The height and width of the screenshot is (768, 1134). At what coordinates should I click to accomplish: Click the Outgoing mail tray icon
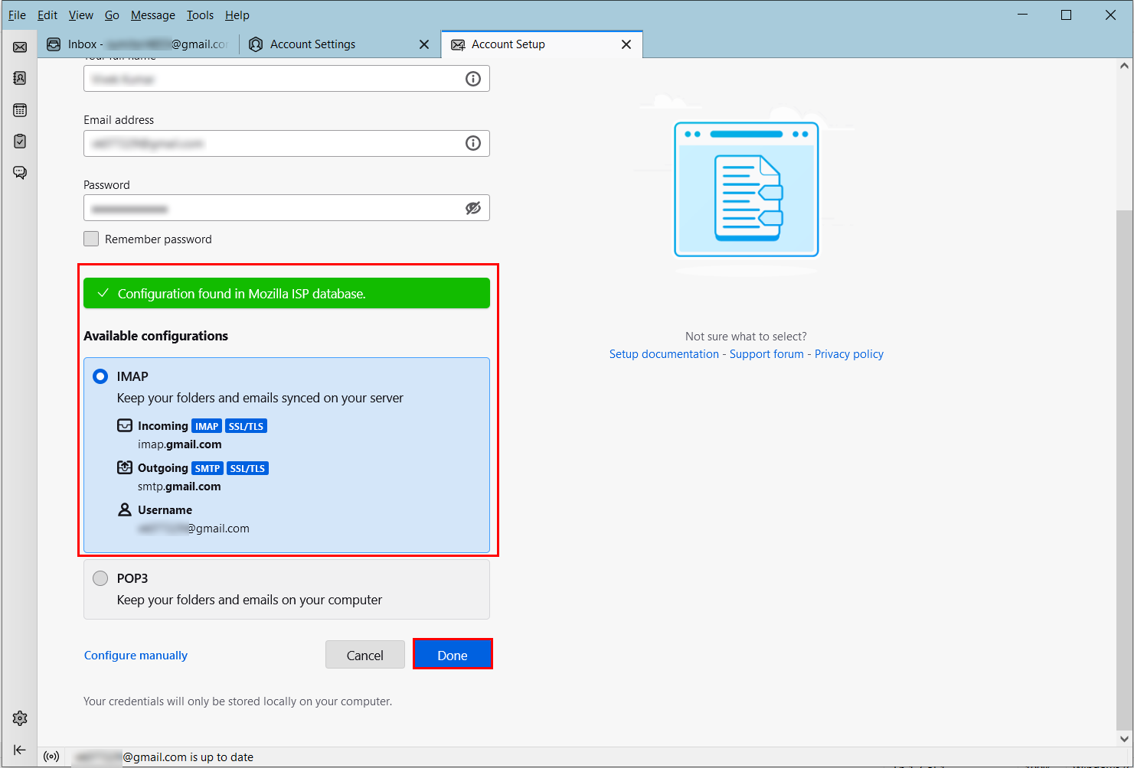(125, 467)
